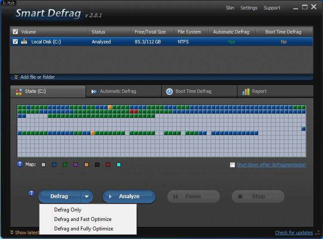The width and height of the screenshot is (323, 239).
Task: Open the help icon beside Defrag button
Action: (31, 193)
